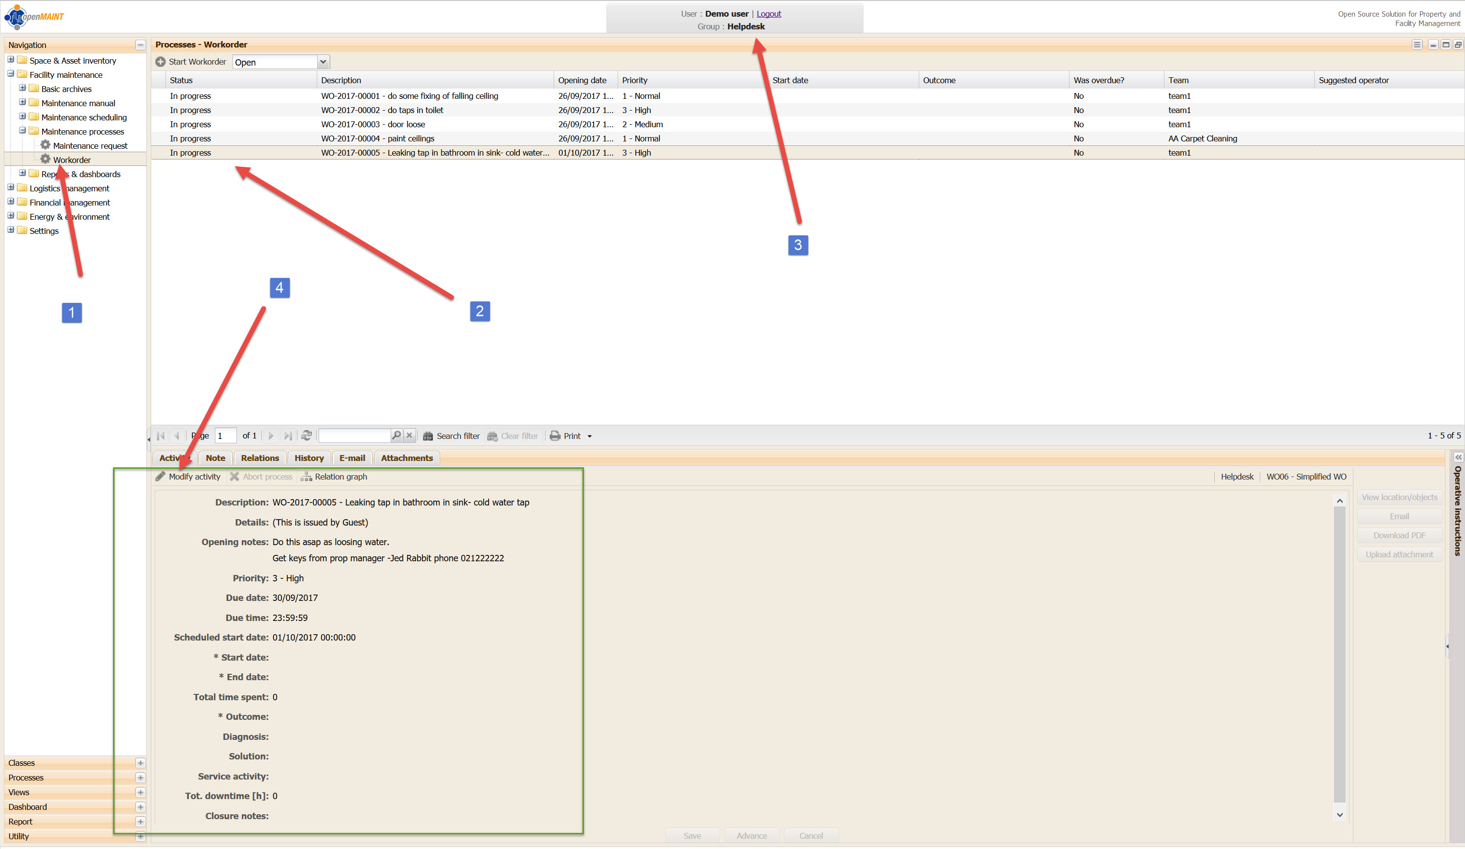
Task: Click the Search filter binoculars icon
Action: (428, 436)
